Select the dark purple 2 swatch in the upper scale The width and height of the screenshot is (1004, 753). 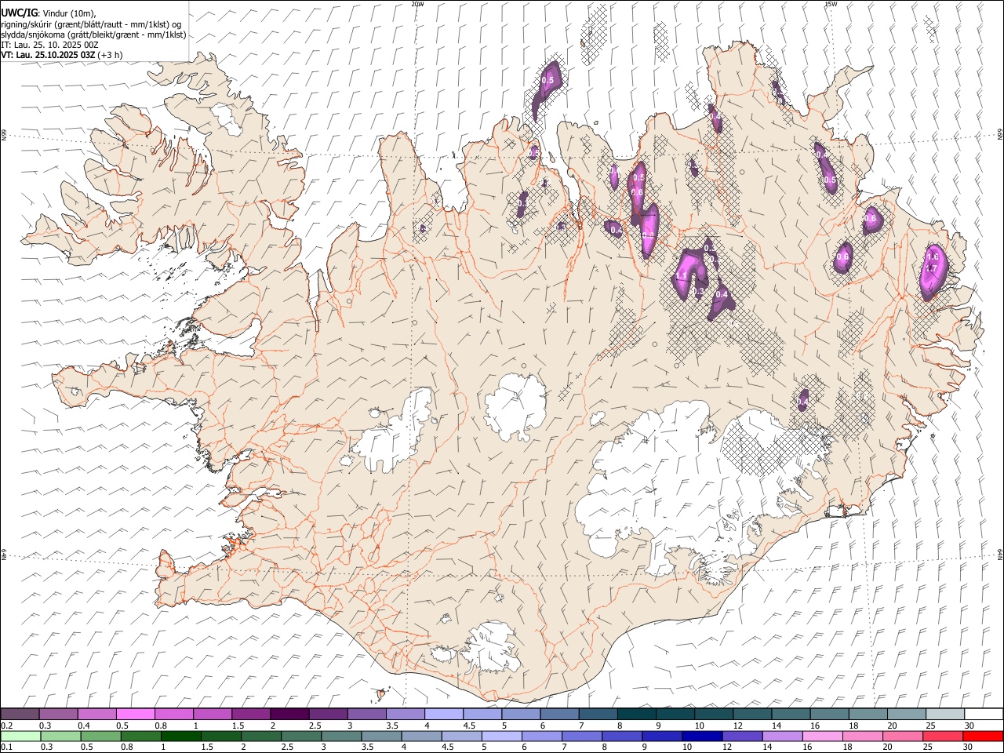(x=289, y=715)
